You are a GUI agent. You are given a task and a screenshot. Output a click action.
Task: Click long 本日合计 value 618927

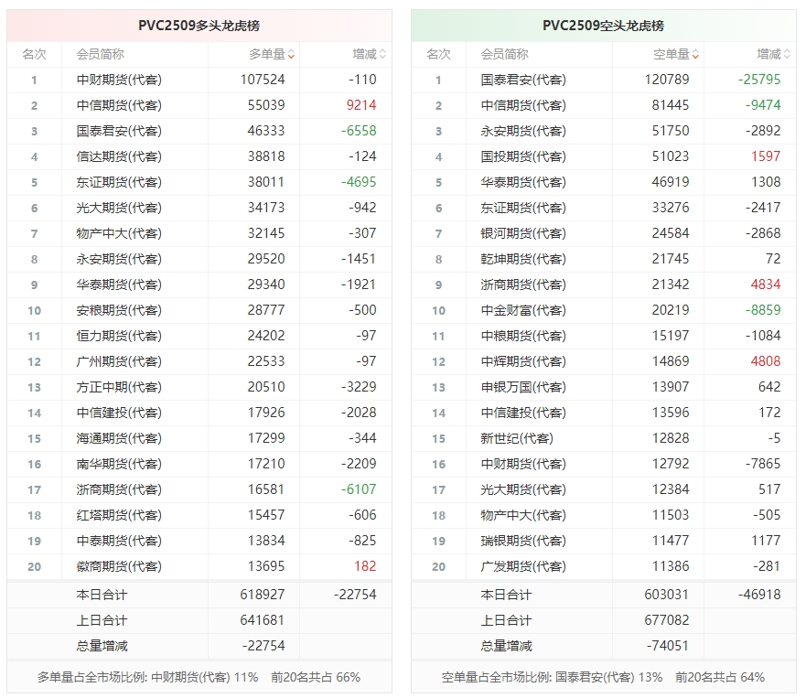(x=263, y=595)
